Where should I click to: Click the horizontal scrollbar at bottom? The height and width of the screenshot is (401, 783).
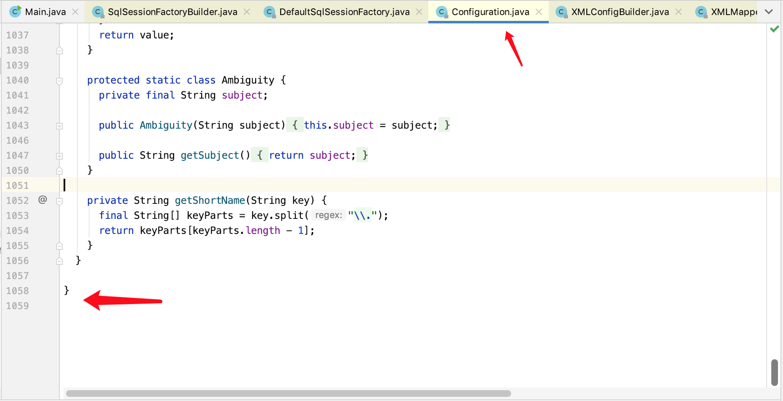click(289, 393)
